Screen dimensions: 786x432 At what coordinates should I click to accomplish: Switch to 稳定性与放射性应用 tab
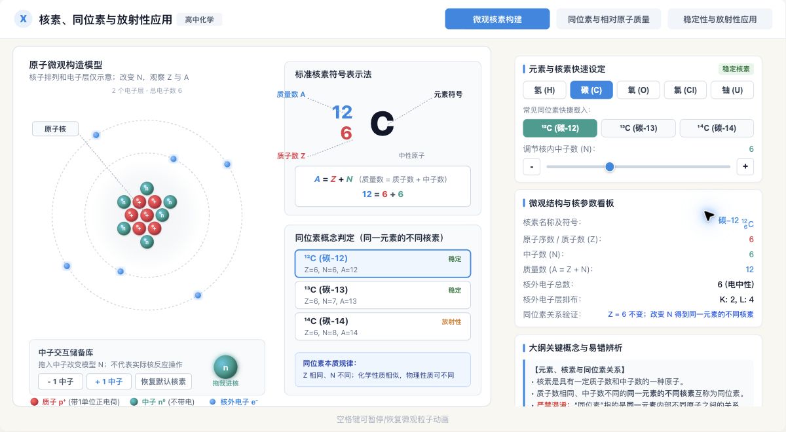(x=720, y=19)
